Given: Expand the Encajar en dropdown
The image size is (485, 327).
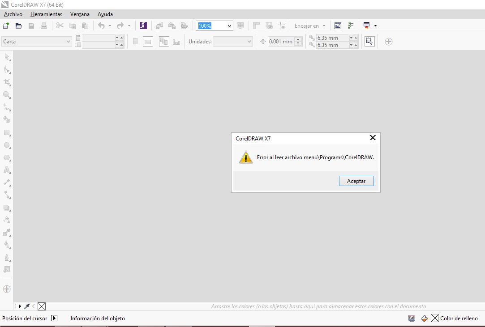Looking at the screenshot, I should 324,25.
